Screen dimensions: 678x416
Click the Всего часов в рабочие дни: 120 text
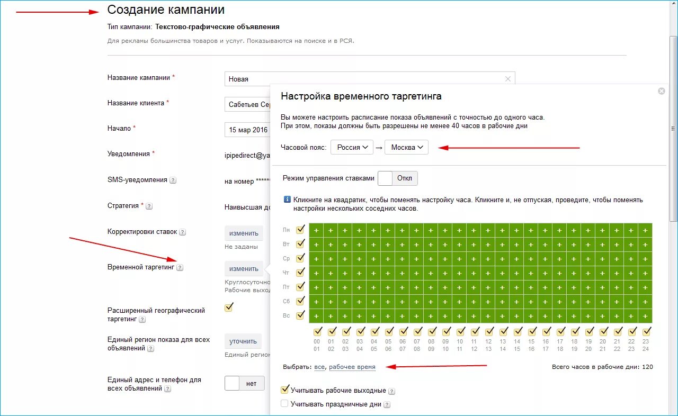click(x=602, y=367)
